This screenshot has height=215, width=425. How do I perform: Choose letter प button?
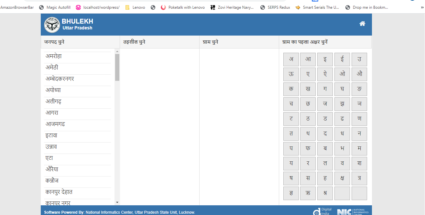click(291, 149)
